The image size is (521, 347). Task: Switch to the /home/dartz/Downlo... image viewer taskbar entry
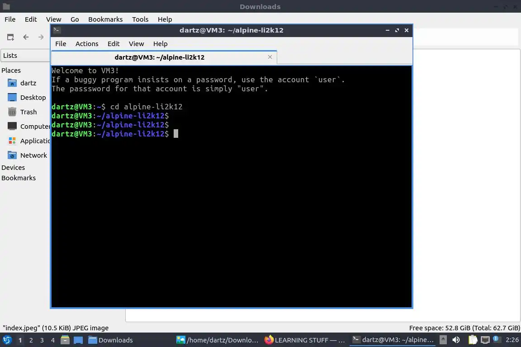(x=217, y=340)
